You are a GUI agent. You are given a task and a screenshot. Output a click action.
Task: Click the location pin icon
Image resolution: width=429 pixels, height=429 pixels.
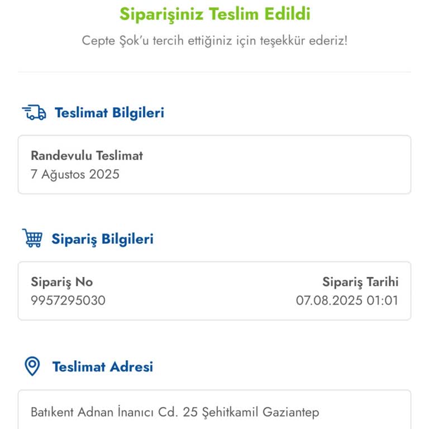[x=32, y=366]
